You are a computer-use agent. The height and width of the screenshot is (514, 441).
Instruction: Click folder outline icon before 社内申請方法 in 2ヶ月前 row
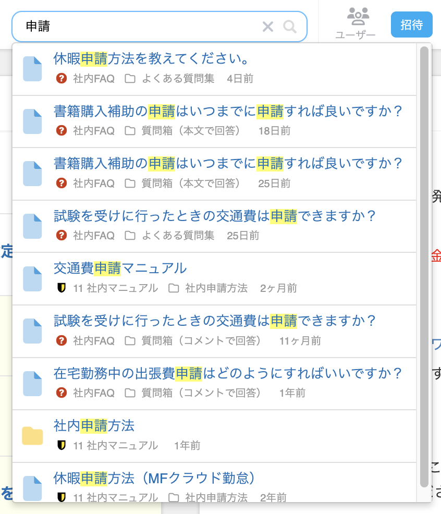pos(174,288)
